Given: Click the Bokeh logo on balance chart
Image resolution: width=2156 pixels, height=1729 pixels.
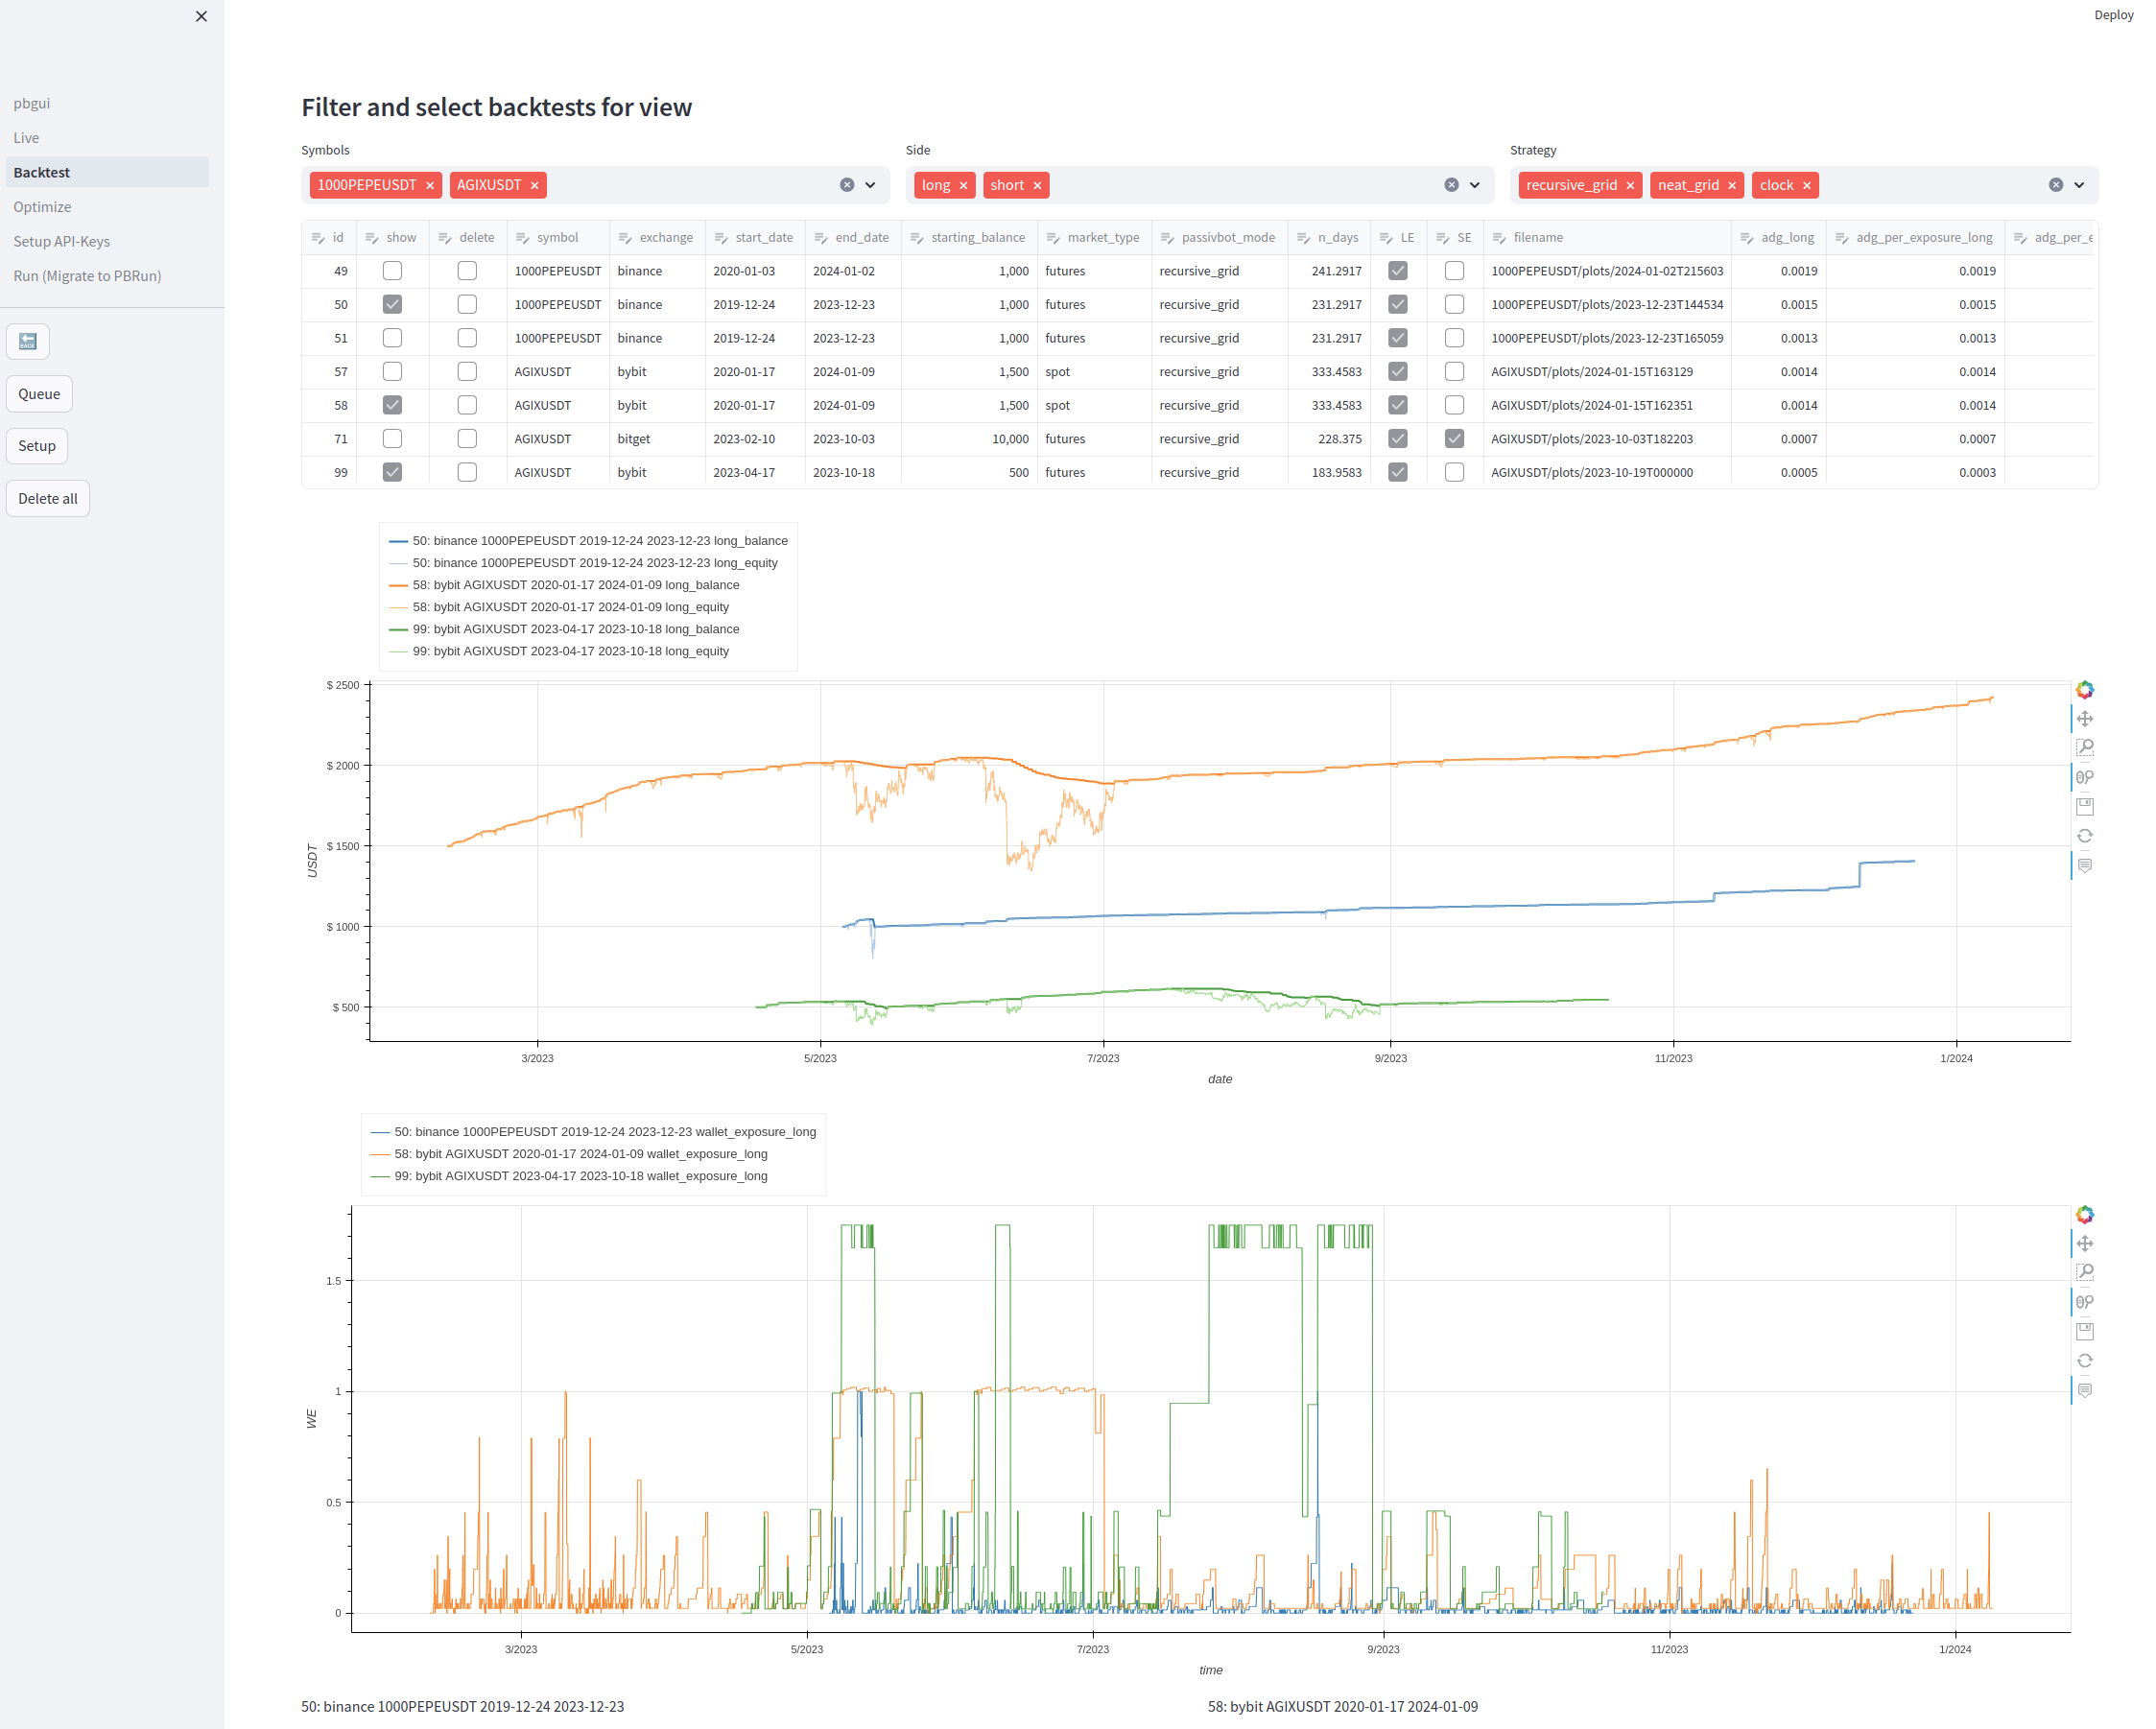Looking at the screenshot, I should tap(2084, 690).
